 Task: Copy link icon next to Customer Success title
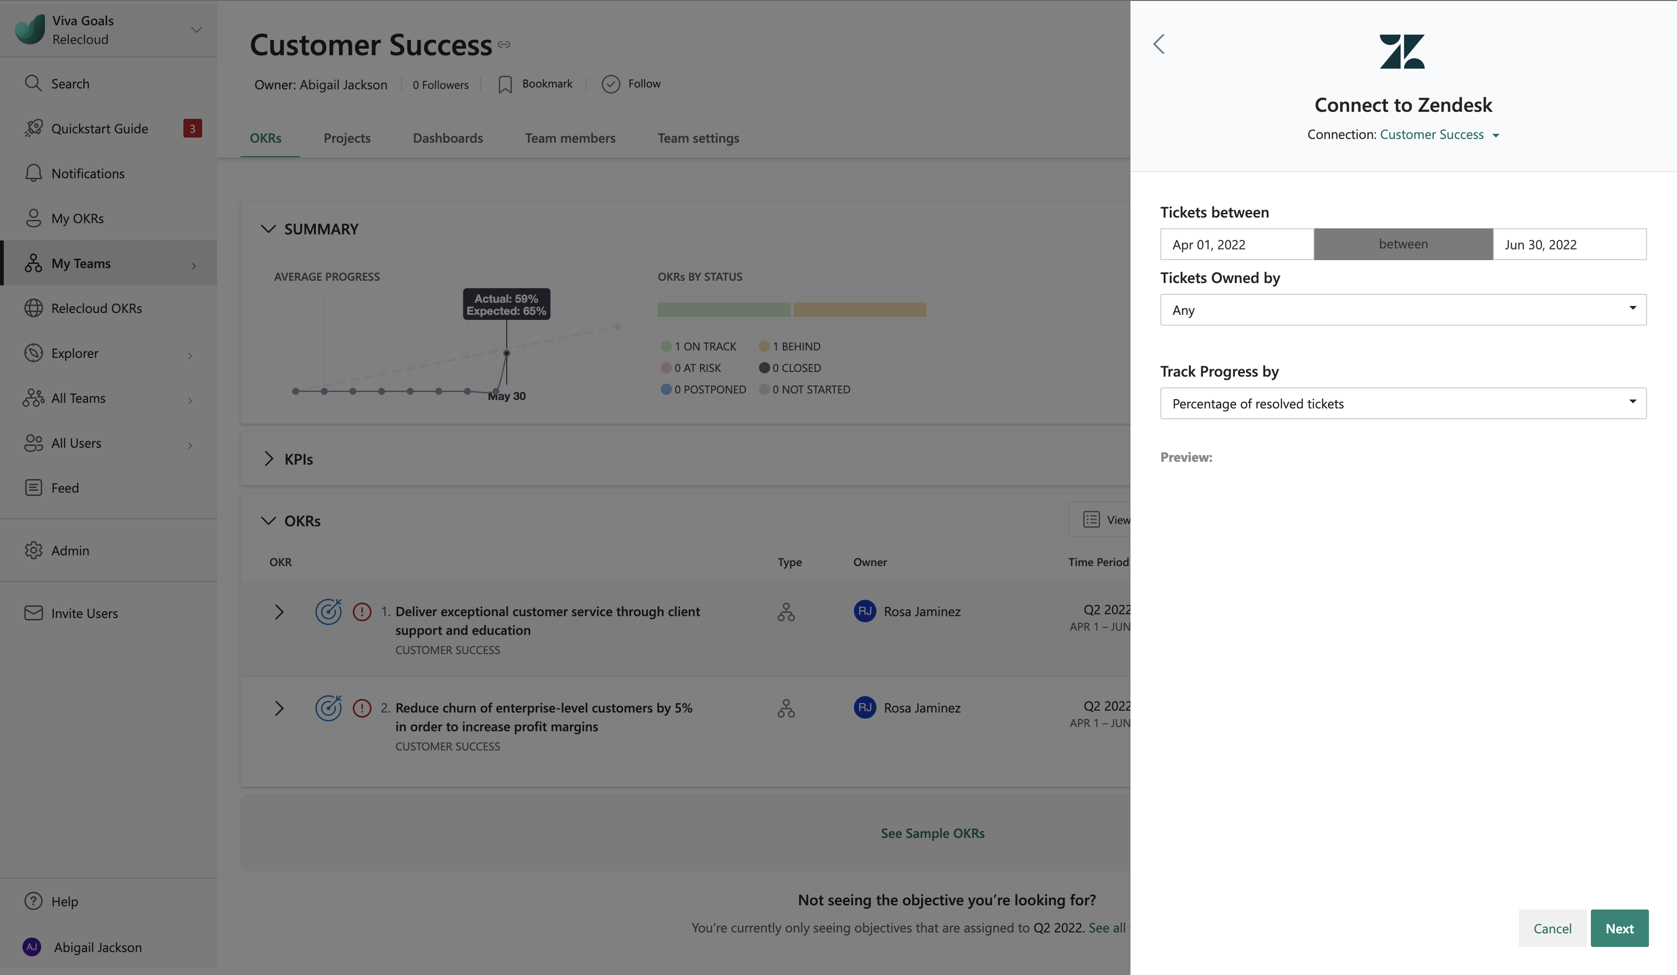504,44
